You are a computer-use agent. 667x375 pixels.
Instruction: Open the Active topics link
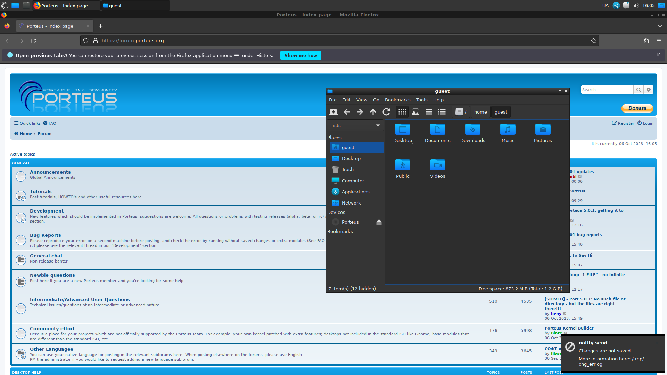22,154
